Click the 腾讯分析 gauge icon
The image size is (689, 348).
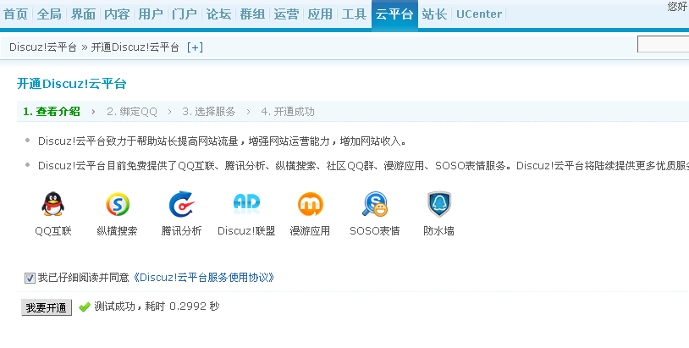pos(181,204)
